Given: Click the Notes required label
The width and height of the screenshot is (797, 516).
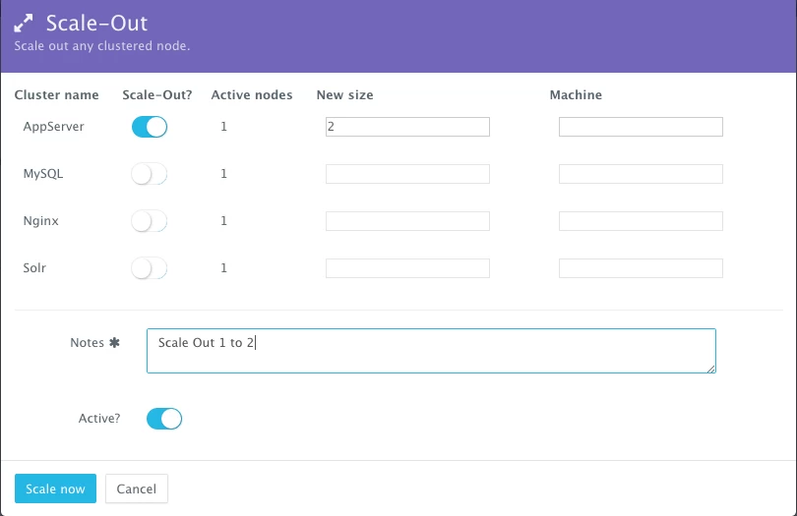Looking at the screenshot, I should point(95,343).
